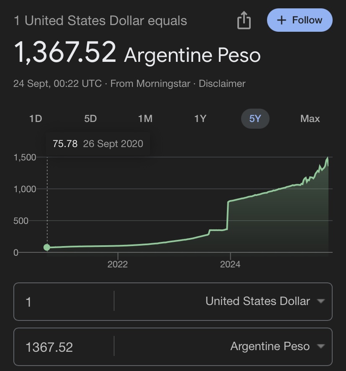346x371 pixels.
Task: Click the plus icon in Follow
Action: (282, 20)
